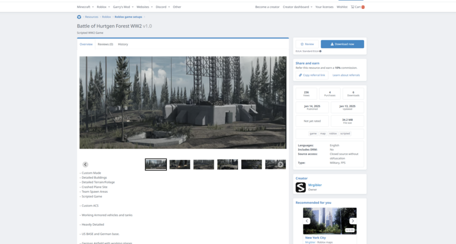Click the main bunker preview image
The image size is (456, 244).
click(x=183, y=103)
